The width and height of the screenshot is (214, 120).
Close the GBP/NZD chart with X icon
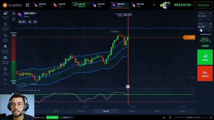(x=13, y=13)
